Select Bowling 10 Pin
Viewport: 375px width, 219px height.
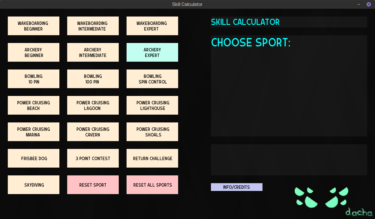point(33,79)
